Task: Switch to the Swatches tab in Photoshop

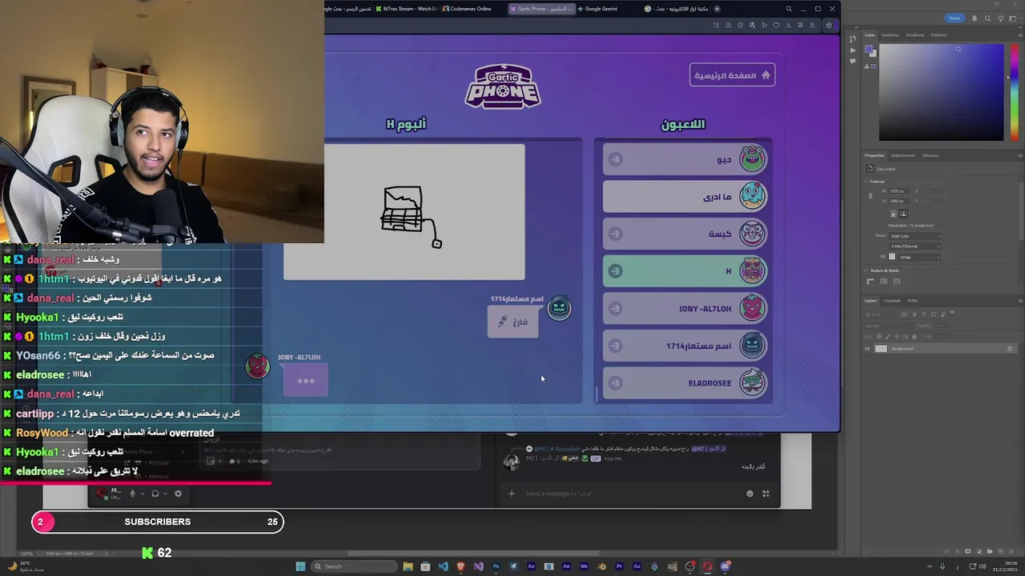Action: (x=890, y=35)
